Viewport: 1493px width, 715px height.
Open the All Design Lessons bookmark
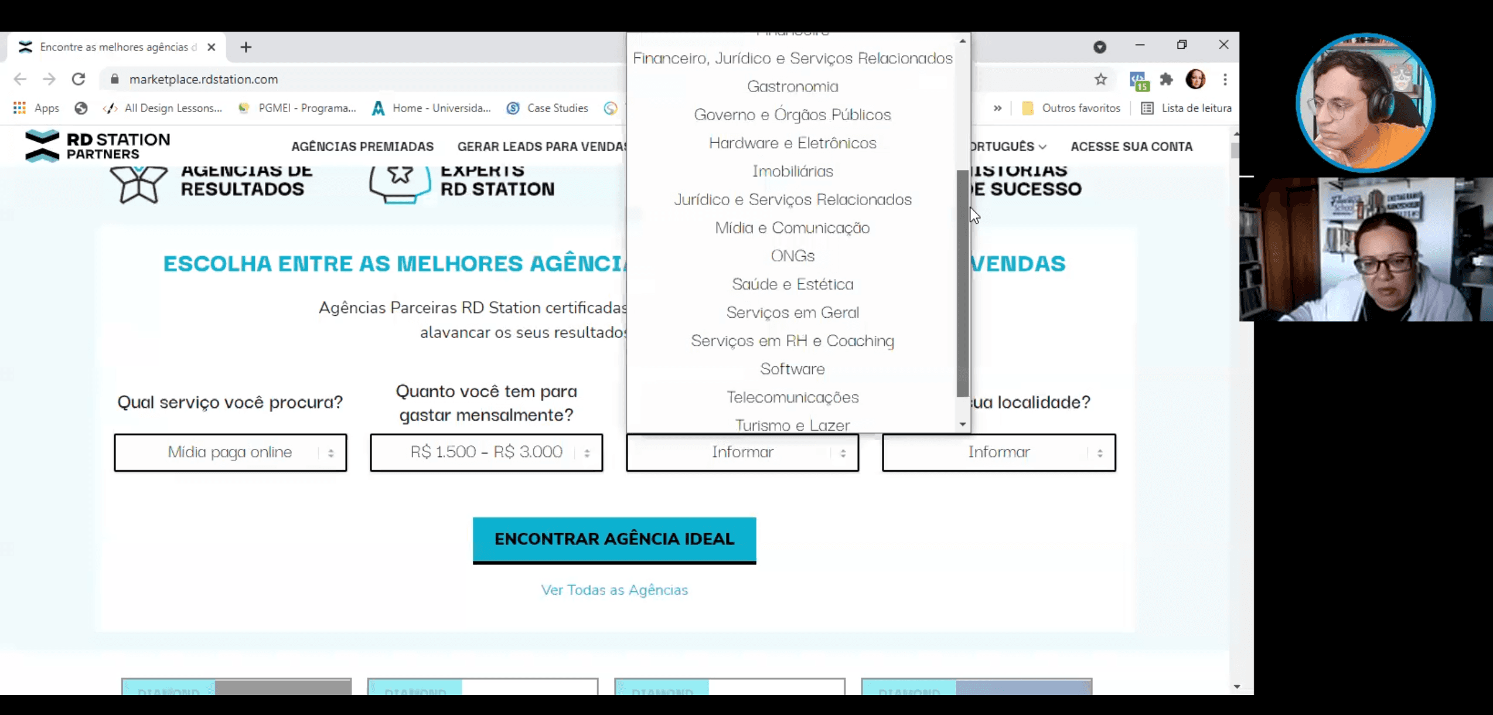tap(162, 108)
